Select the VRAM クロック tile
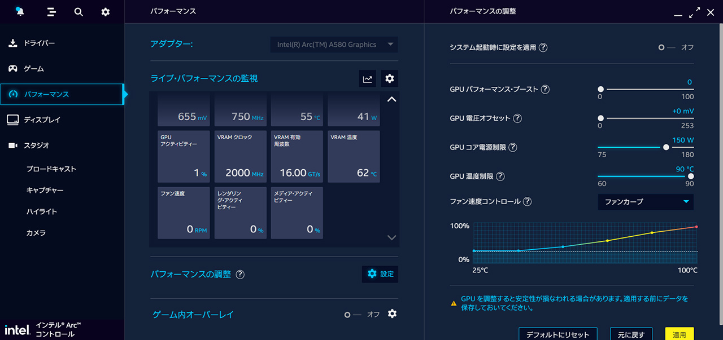Screen dimensions: 723x340 (241, 157)
